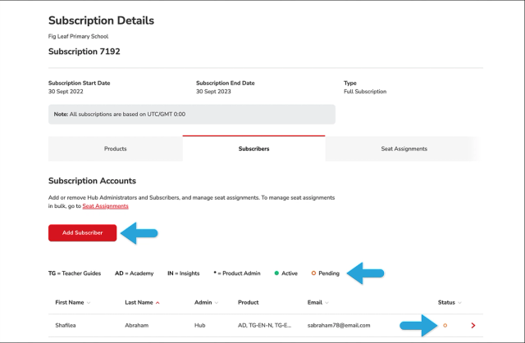Select the Subscribers tab

coord(253,149)
